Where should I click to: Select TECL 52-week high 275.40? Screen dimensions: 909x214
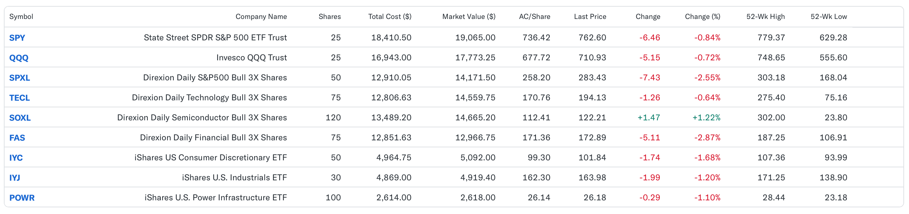(x=771, y=98)
